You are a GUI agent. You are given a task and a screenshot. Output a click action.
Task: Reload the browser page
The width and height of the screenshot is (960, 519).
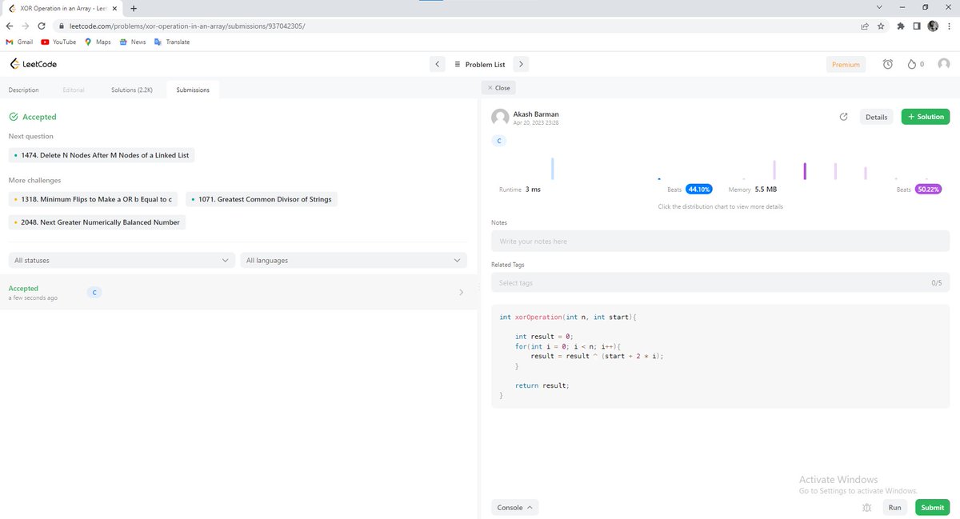42,26
